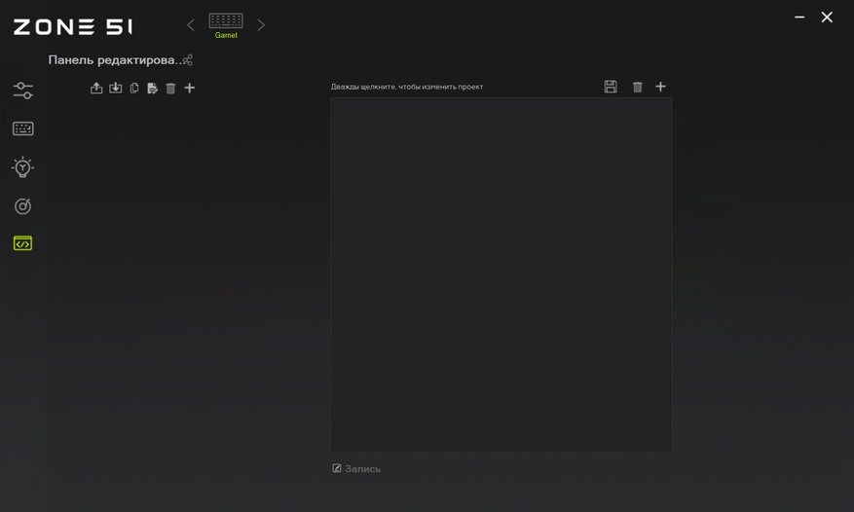This screenshot has height=512, width=854.
Task: Go to previous device with left chevron
Action: 191,25
